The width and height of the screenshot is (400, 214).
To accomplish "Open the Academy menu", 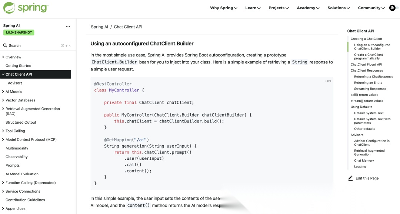I will [308, 8].
